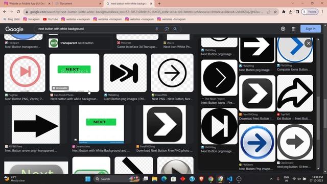Open the first Instagram bookmark
Image resolution: width=327 pixels, height=184 pixels.
click(x=31, y=19)
